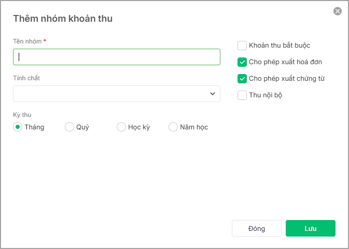Click the Khoản thu bắt buộc label text
This screenshot has height=249, width=349.
tap(280, 46)
